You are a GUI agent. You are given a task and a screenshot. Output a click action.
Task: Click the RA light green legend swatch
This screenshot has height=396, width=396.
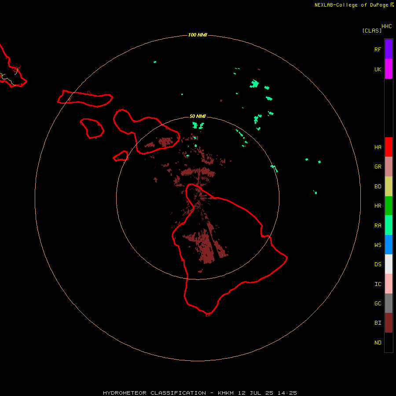389,225
